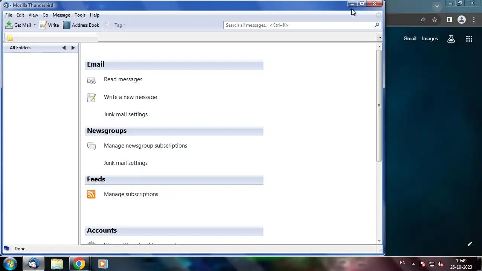Open the Chrome profile avatar
This screenshot has width=482, height=271.
462,20
